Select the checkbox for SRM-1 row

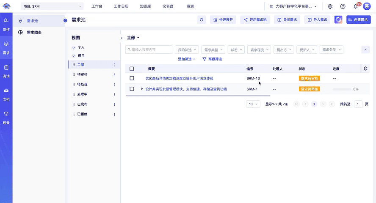pos(132,89)
